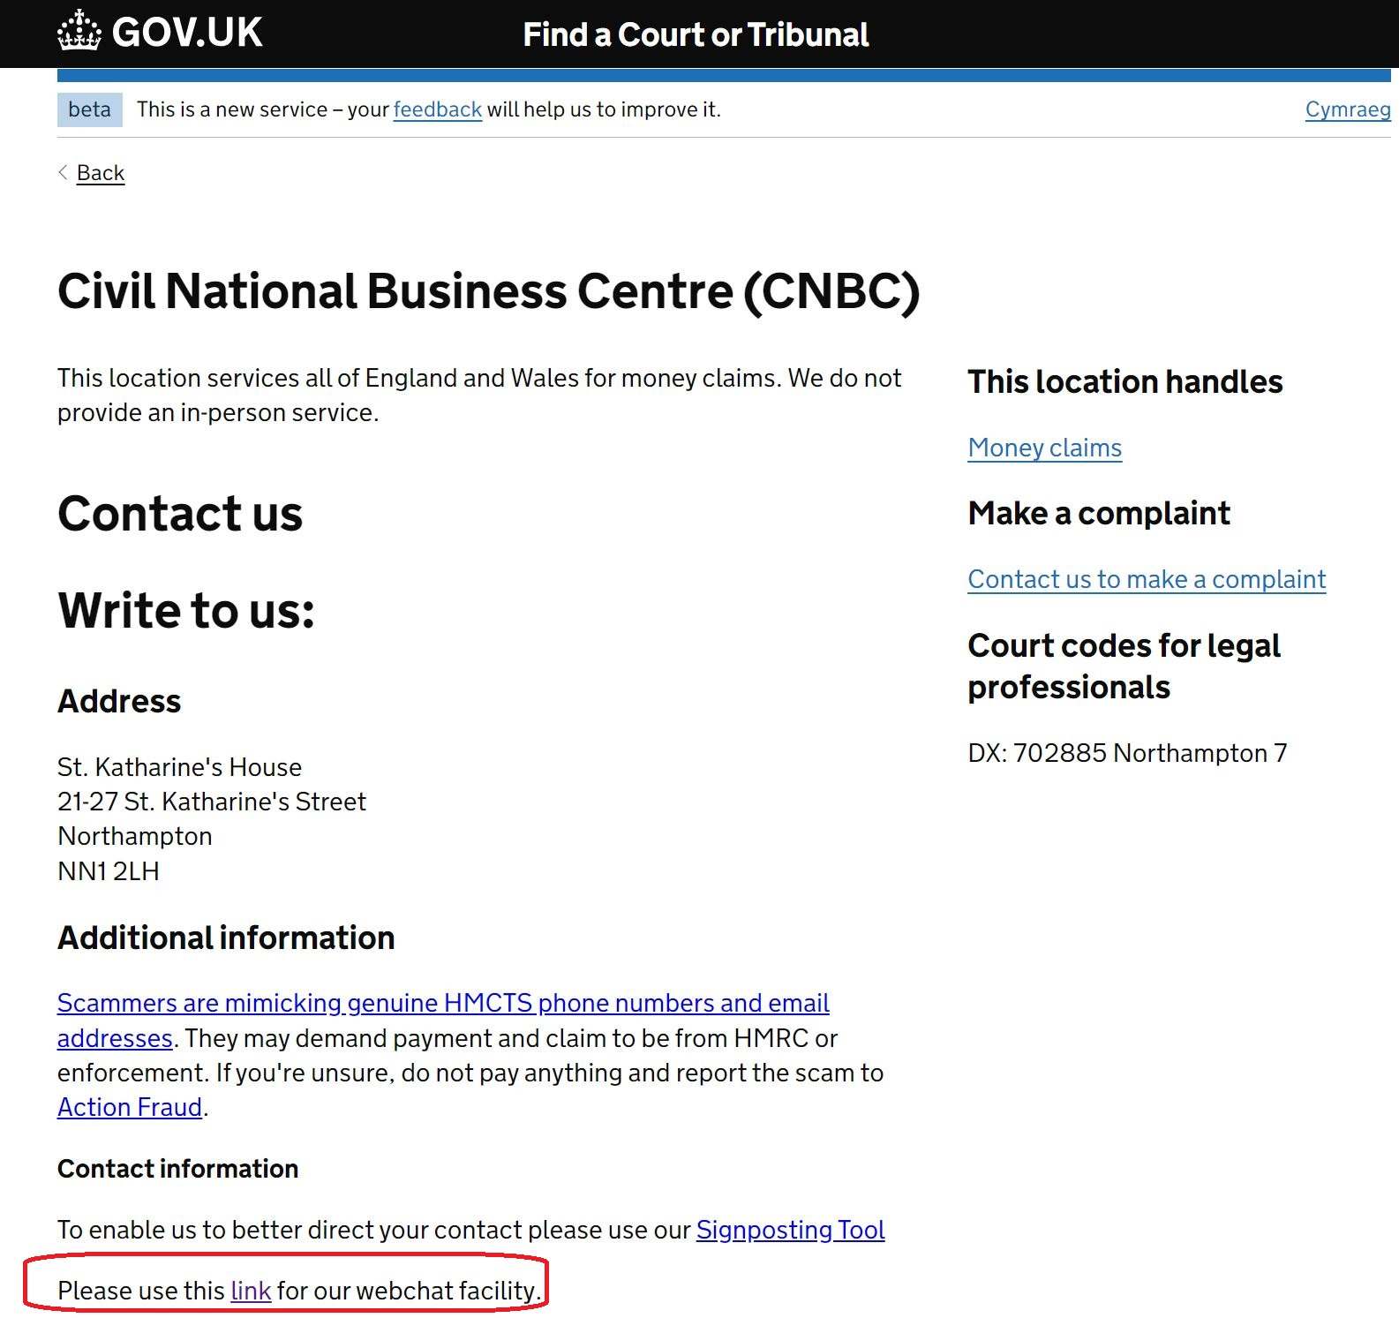The image size is (1399, 1318).
Task: Click the webchat facility link
Action: coord(251,1291)
